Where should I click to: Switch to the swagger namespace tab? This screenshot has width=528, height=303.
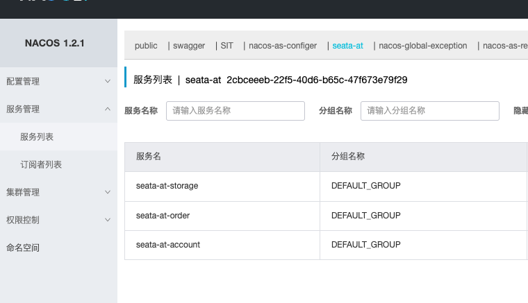[x=190, y=46]
